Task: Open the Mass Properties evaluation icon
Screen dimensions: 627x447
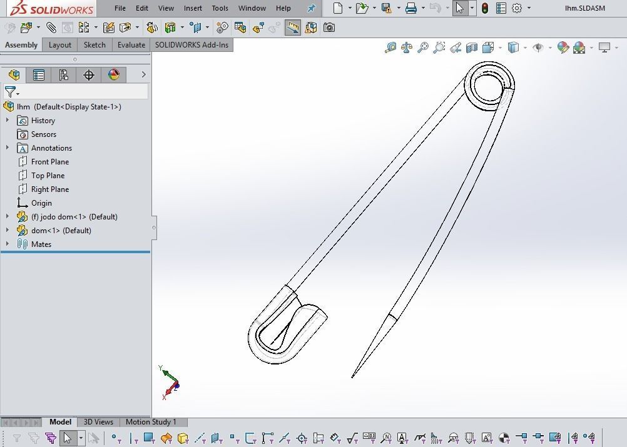Action: (x=407, y=47)
